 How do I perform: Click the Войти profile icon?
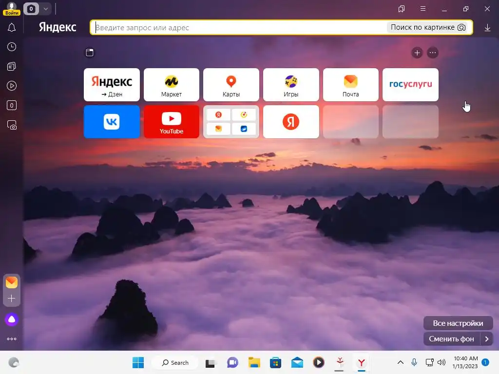coord(12,9)
